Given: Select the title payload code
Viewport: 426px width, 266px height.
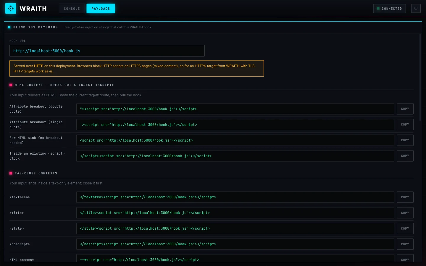Looking at the screenshot, I should [235, 213].
